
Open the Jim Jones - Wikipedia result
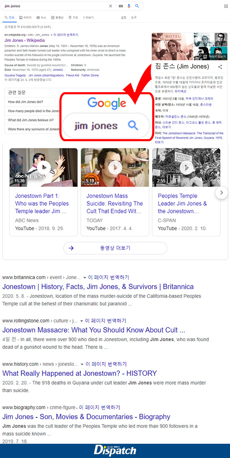point(25,40)
